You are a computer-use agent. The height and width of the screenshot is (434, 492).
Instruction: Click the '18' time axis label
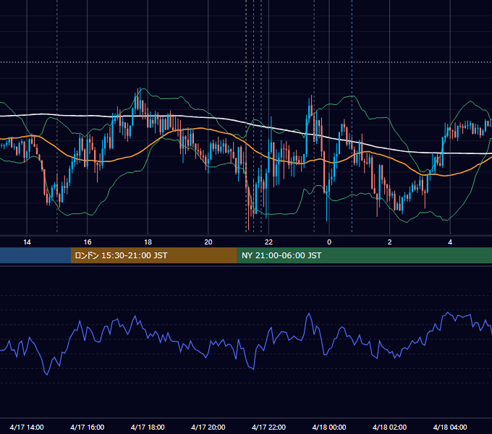[x=148, y=242]
